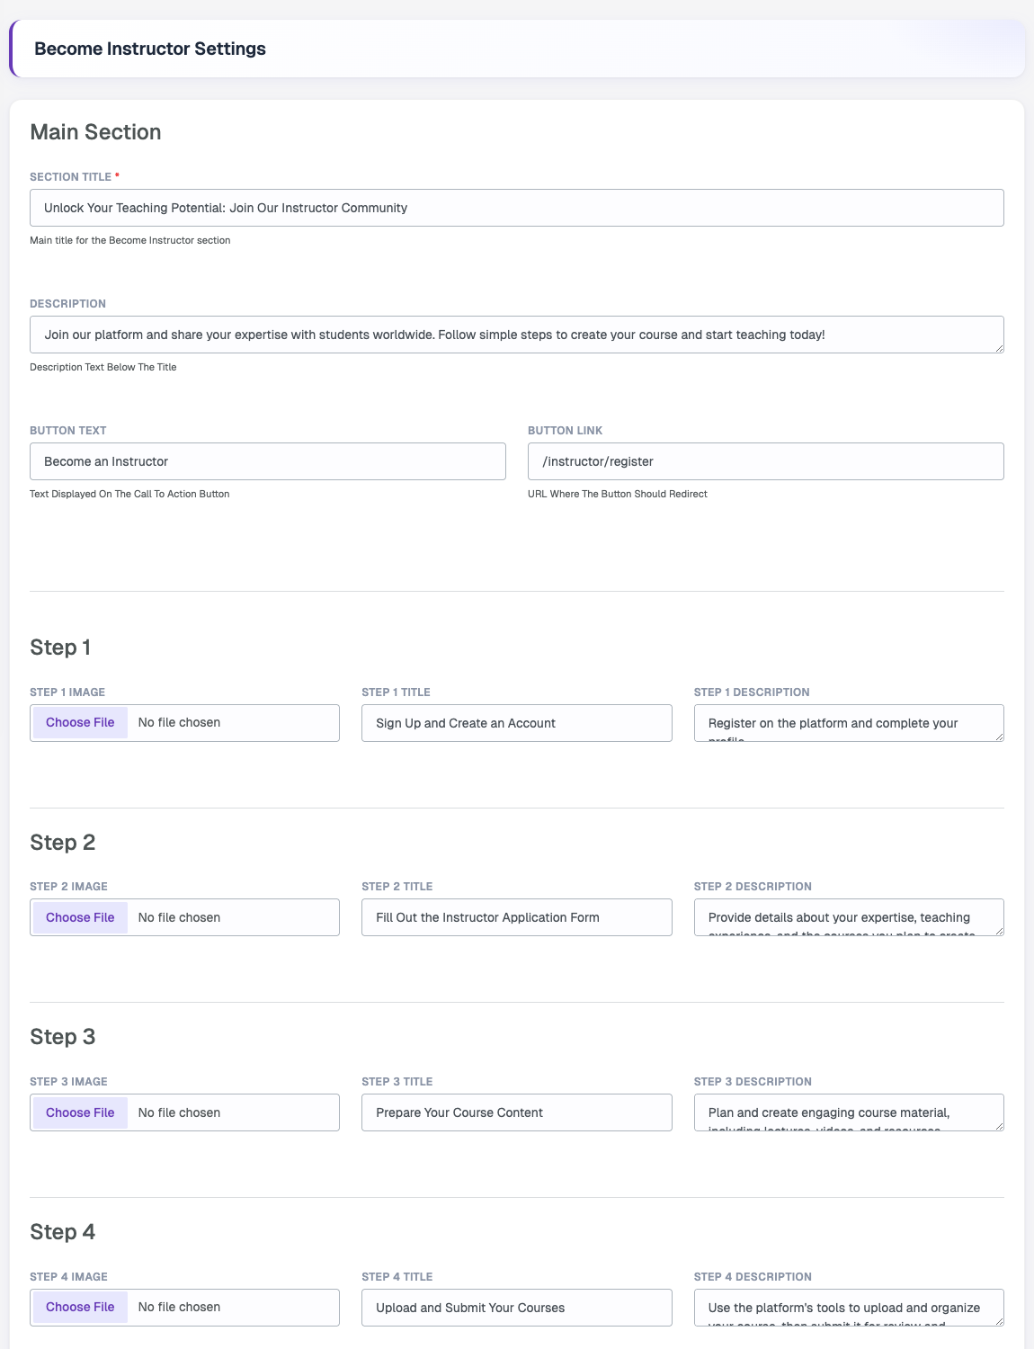The width and height of the screenshot is (1034, 1349).
Task: Select the Button Link field "/instructor/register"
Action: point(766,461)
